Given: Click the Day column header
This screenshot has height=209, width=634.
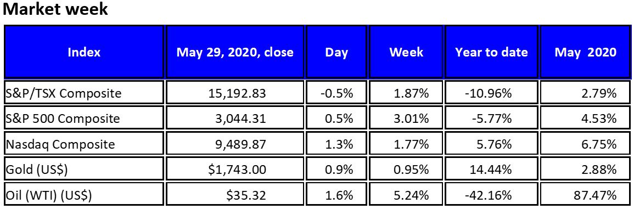Looking at the screenshot, I should tap(336, 52).
